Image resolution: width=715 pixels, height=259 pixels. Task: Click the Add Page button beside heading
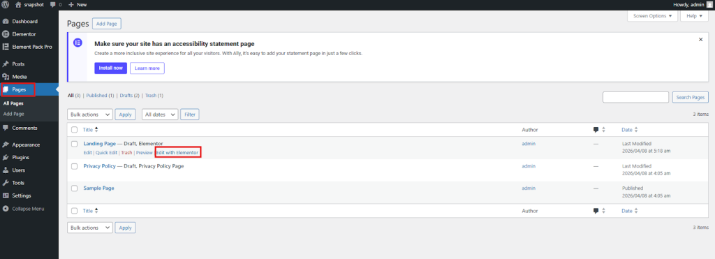107,24
